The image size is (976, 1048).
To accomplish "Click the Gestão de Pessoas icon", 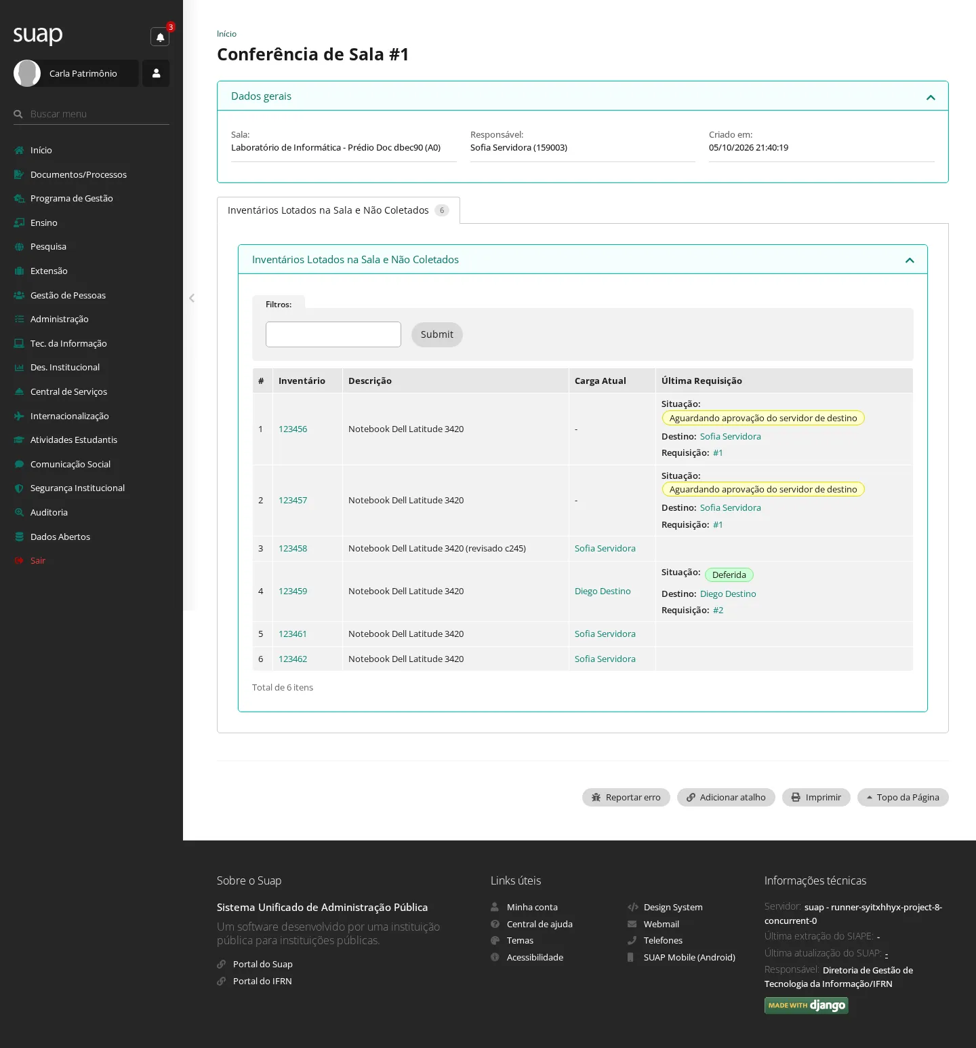I will [19, 295].
